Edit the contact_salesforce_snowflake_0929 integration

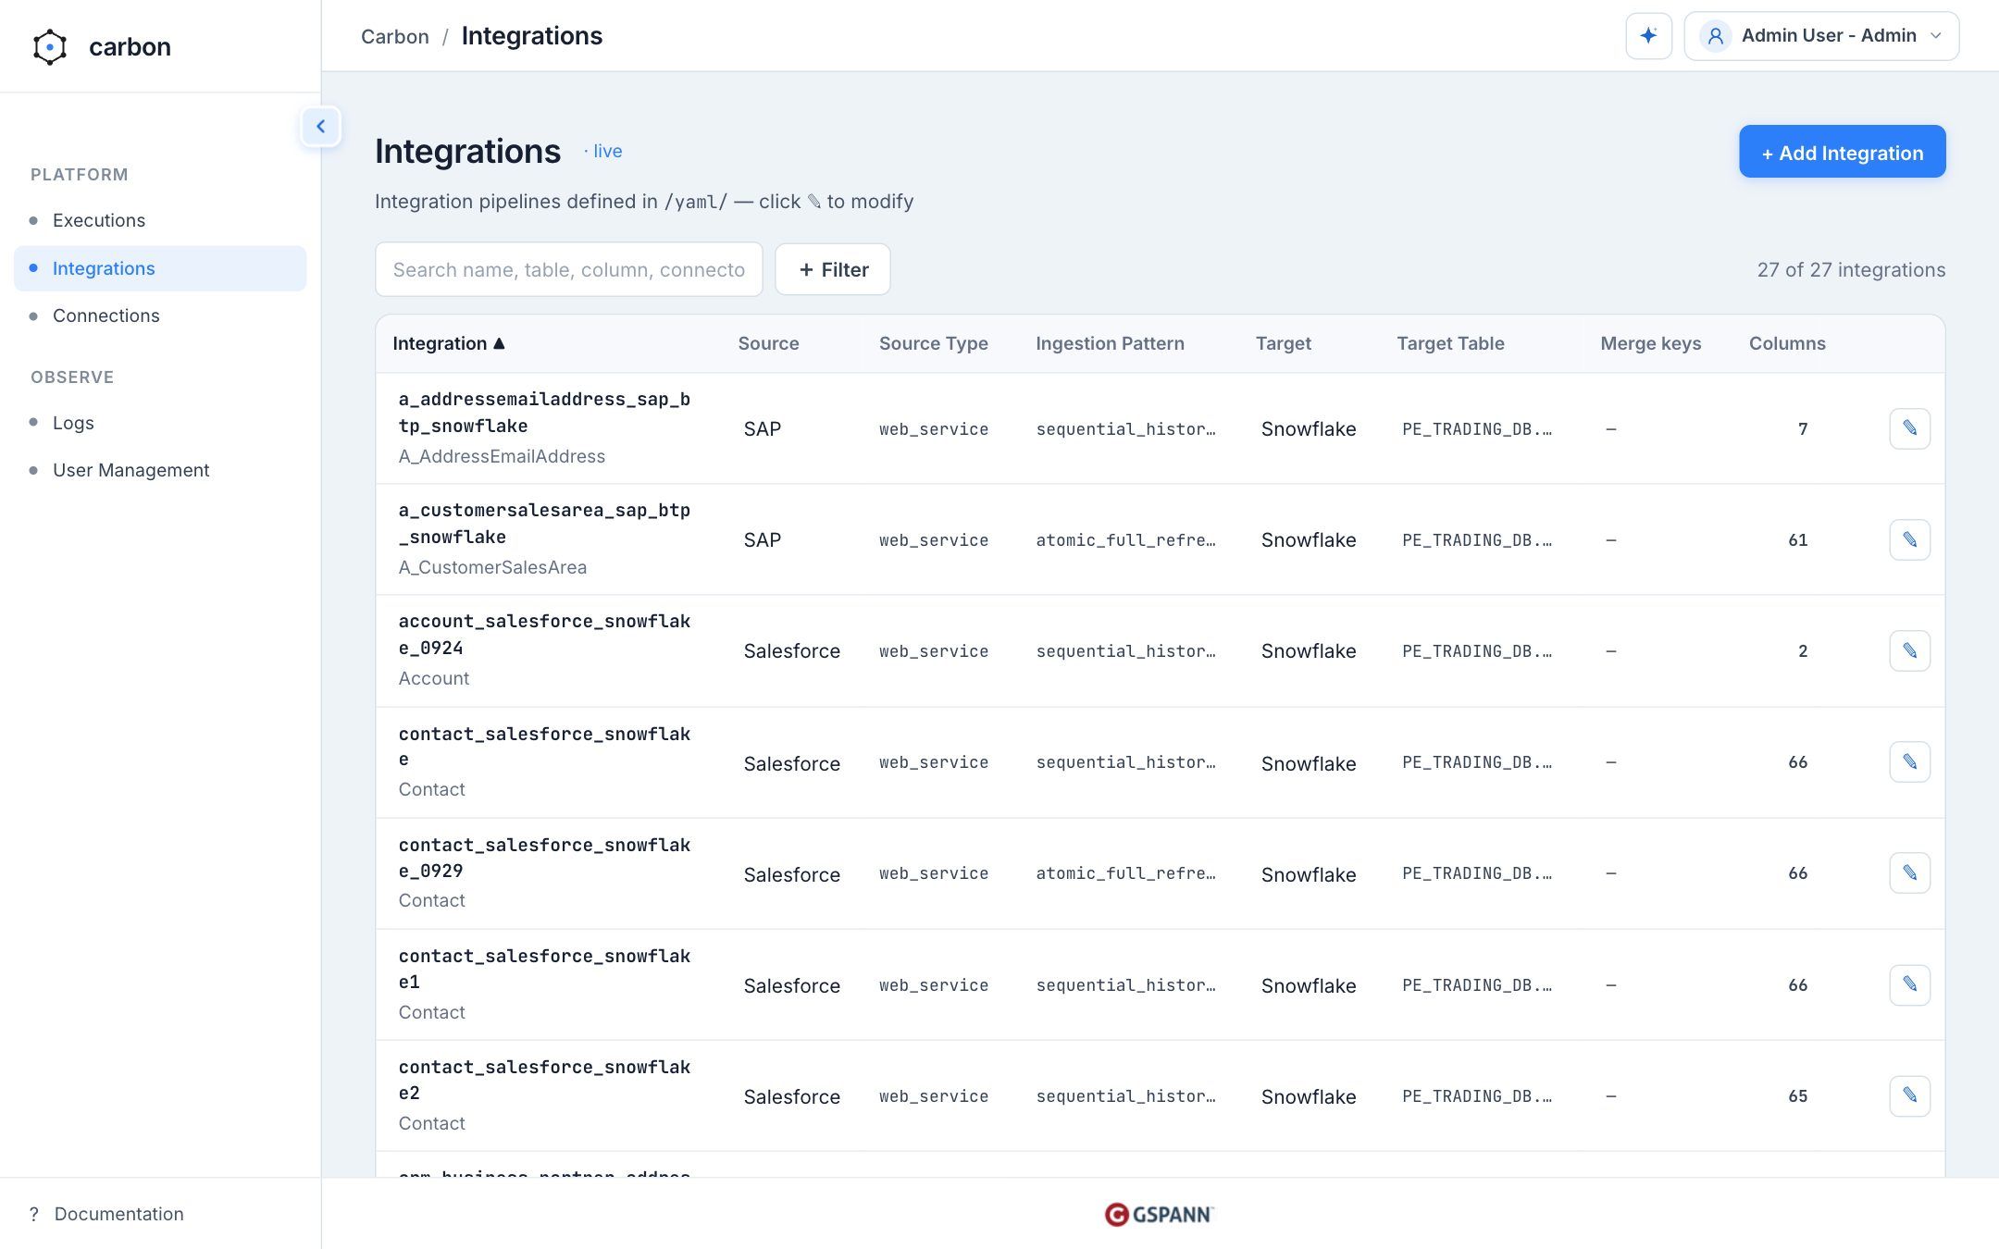coord(1909,872)
